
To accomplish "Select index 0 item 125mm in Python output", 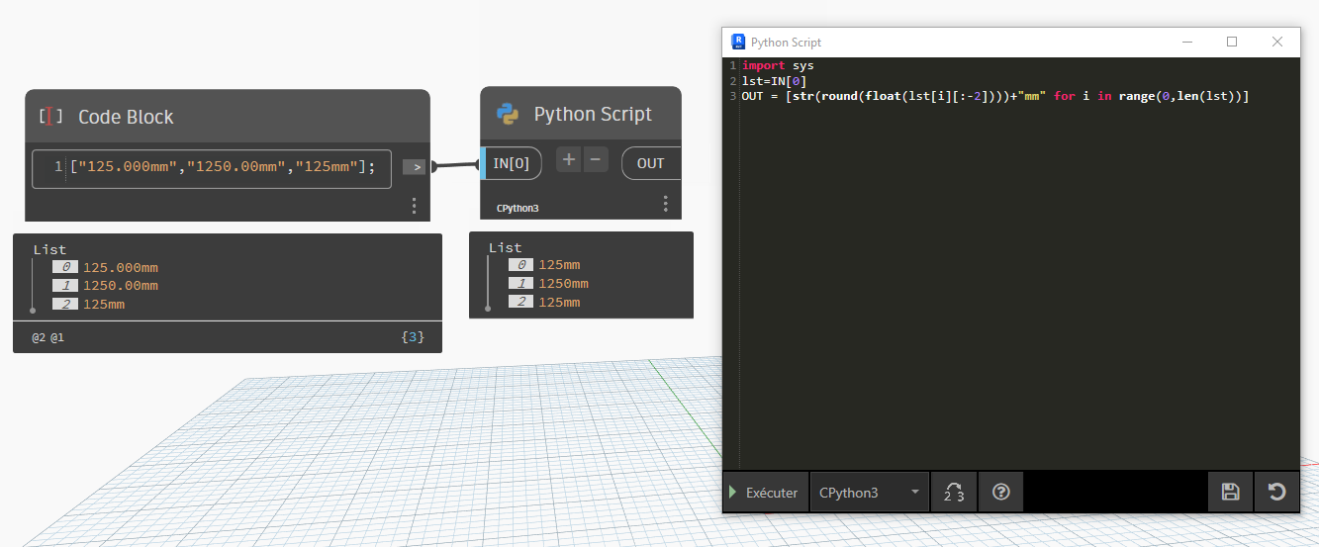I will (x=558, y=265).
